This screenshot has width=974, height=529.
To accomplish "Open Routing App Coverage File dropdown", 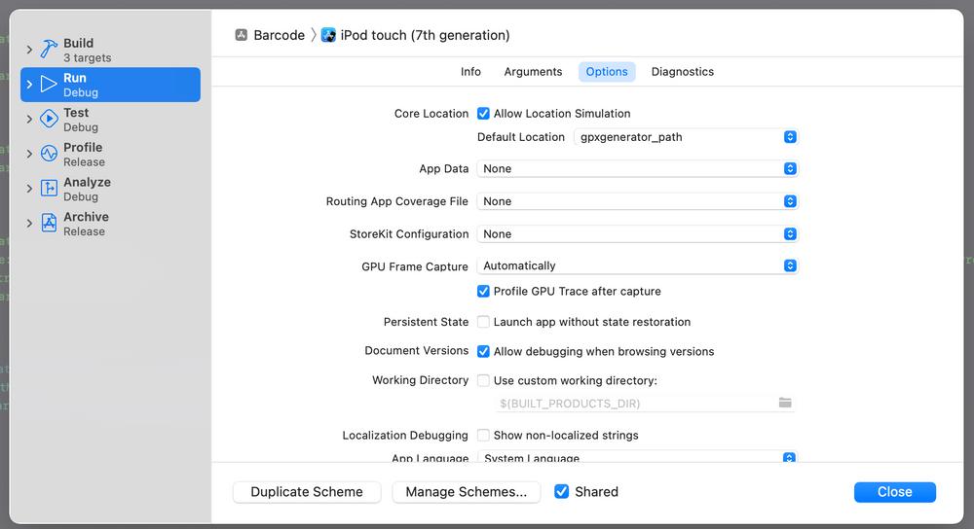I will point(637,201).
